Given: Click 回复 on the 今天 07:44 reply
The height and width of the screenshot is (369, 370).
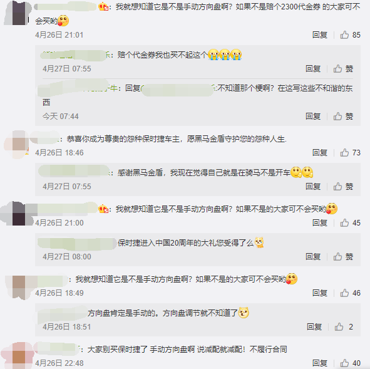Looking at the screenshot, I should pyautogui.click(x=313, y=117).
